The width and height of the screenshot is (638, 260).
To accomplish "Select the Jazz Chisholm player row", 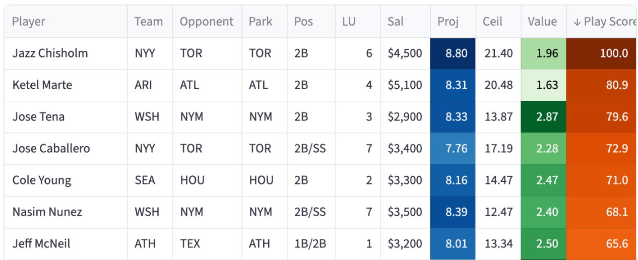I will coord(321,53).
